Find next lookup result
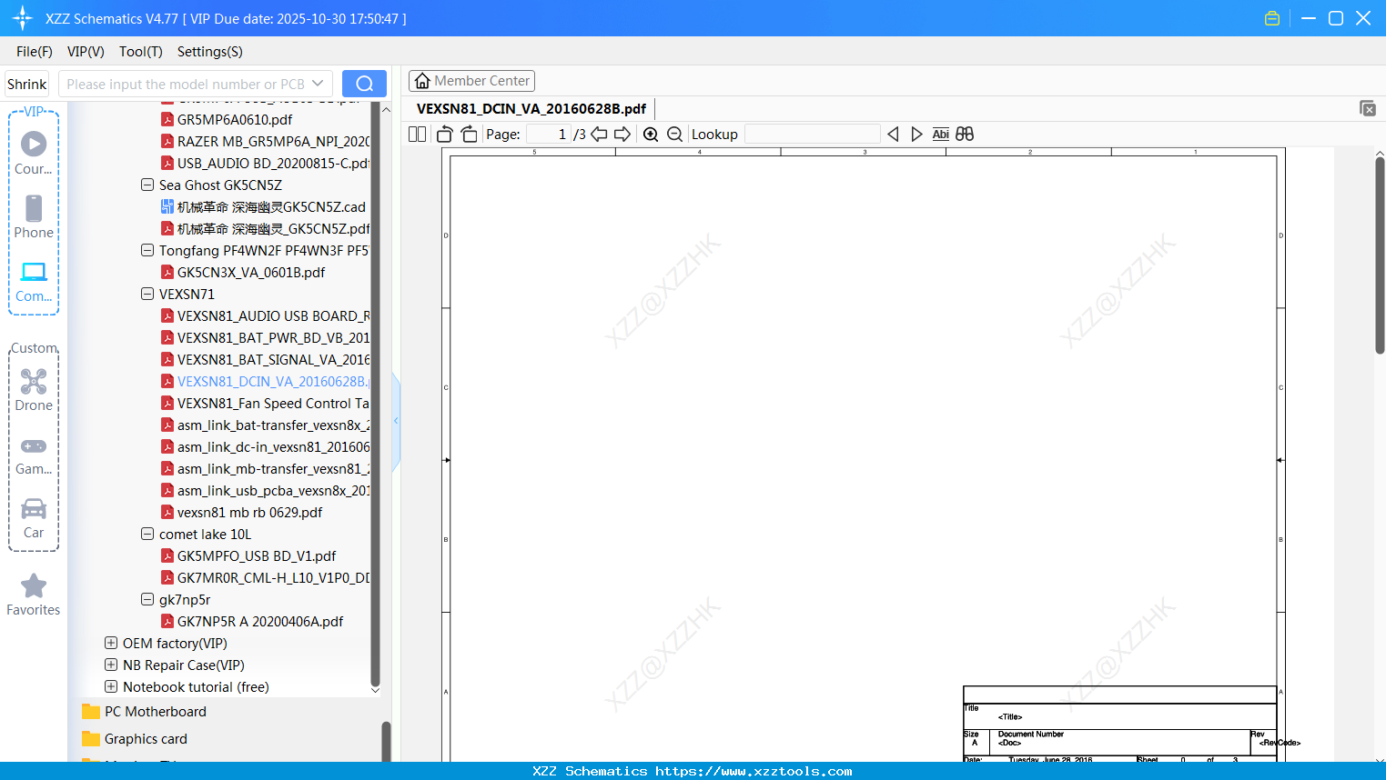The height and width of the screenshot is (780, 1386). (916, 135)
